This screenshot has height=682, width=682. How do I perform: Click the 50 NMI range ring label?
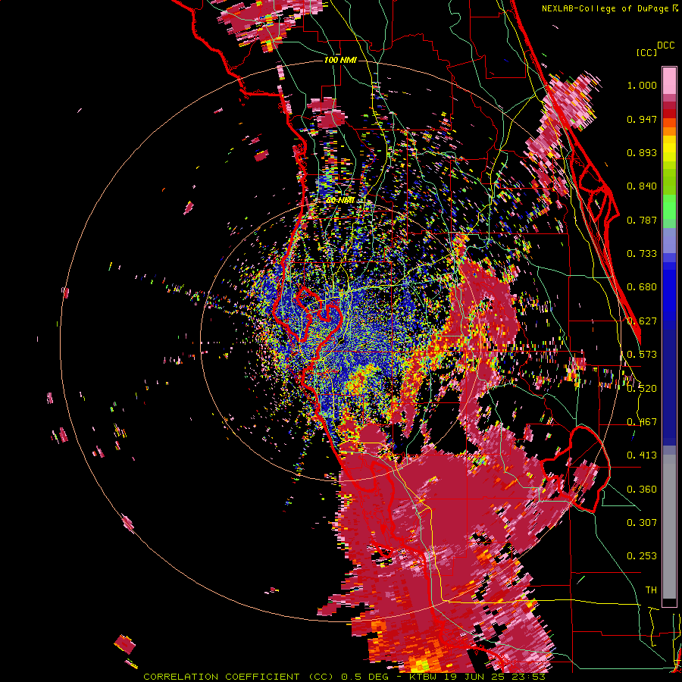(x=340, y=201)
